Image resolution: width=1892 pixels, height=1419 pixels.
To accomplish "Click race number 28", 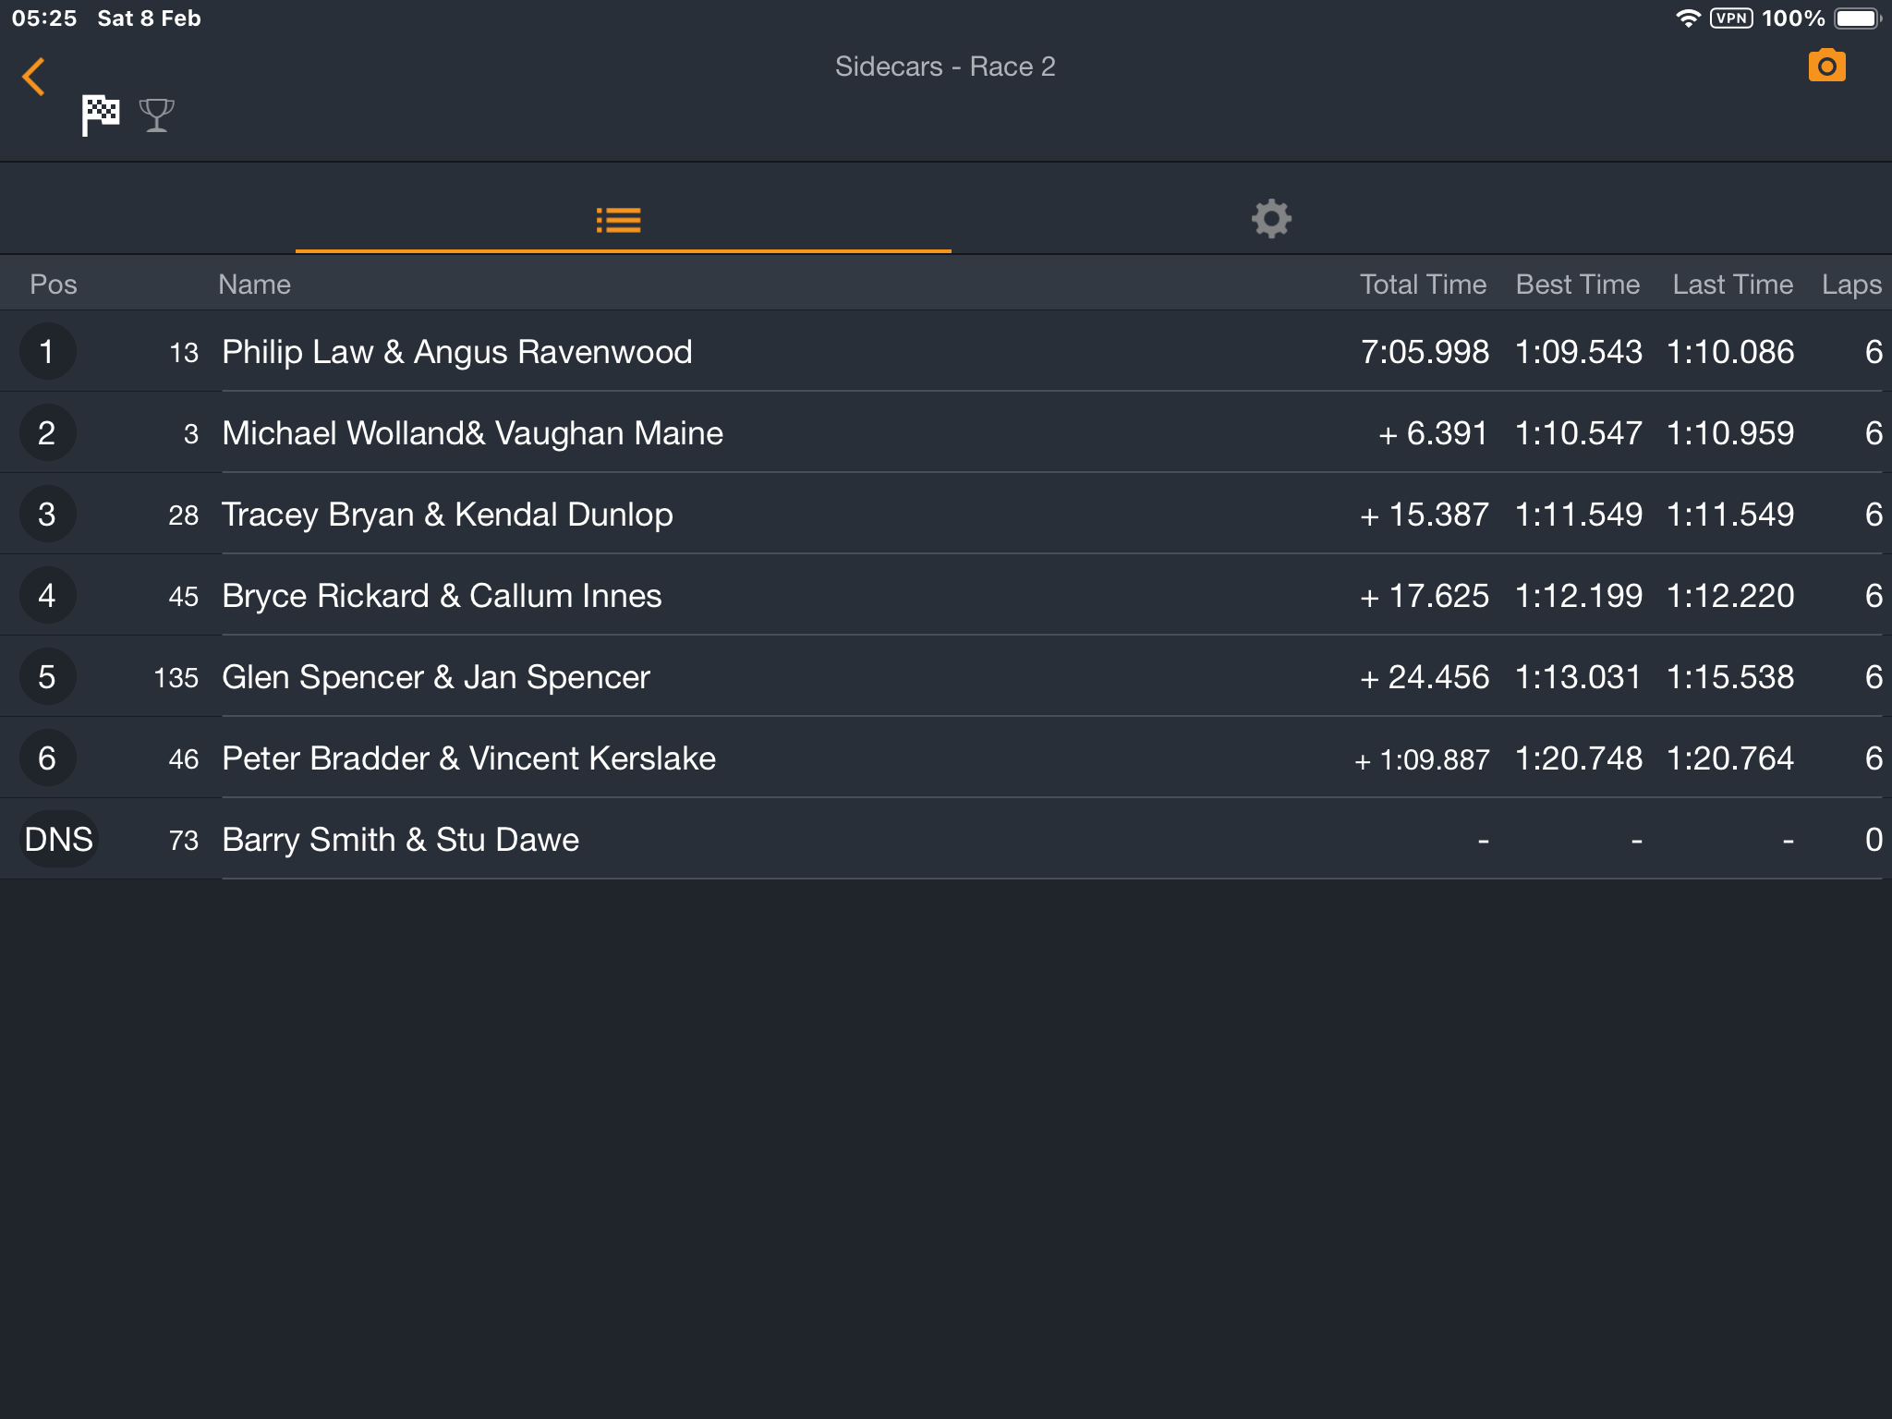I will coord(184,515).
